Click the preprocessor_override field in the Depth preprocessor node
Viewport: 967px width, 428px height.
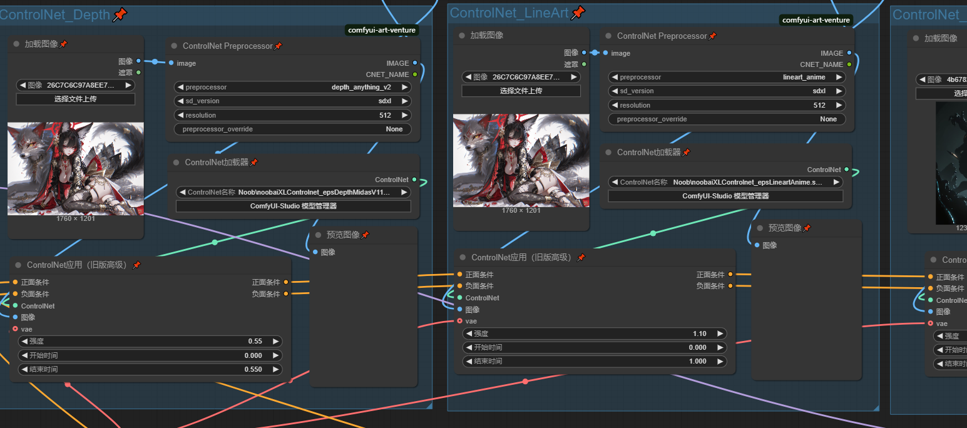point(292,130)
